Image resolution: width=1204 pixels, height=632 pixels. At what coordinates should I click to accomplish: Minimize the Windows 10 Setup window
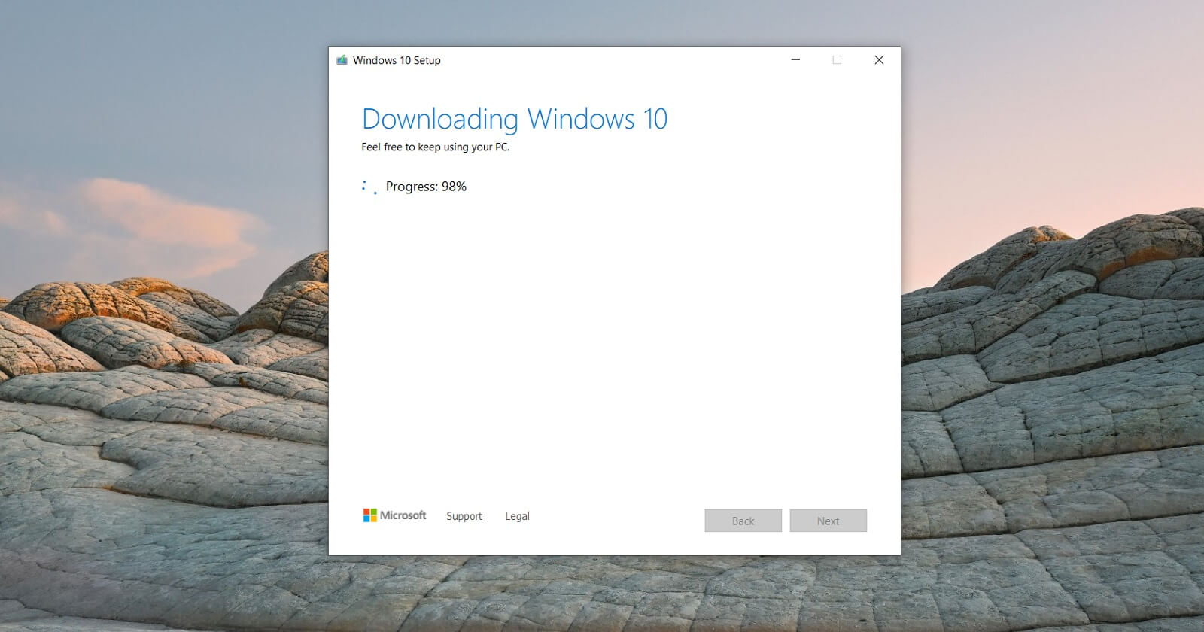(x=795, y=60)
